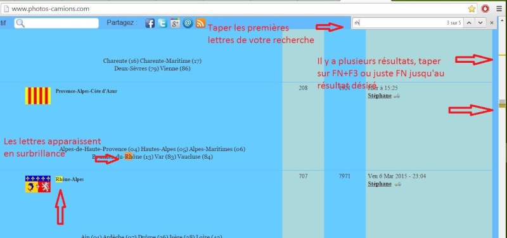The width and height of the screenshot is (507, 238).
Task: Open the RSS feed icon
Action: click(200, 23)
